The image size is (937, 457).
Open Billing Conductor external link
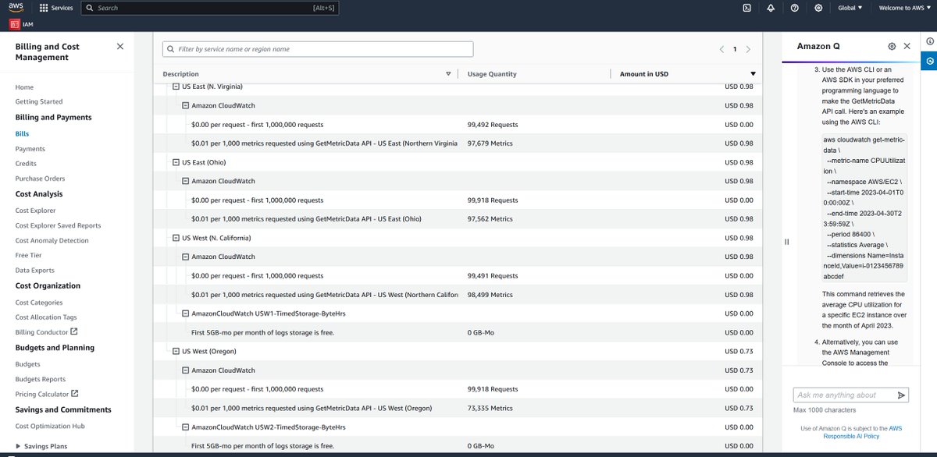[47, 332]
